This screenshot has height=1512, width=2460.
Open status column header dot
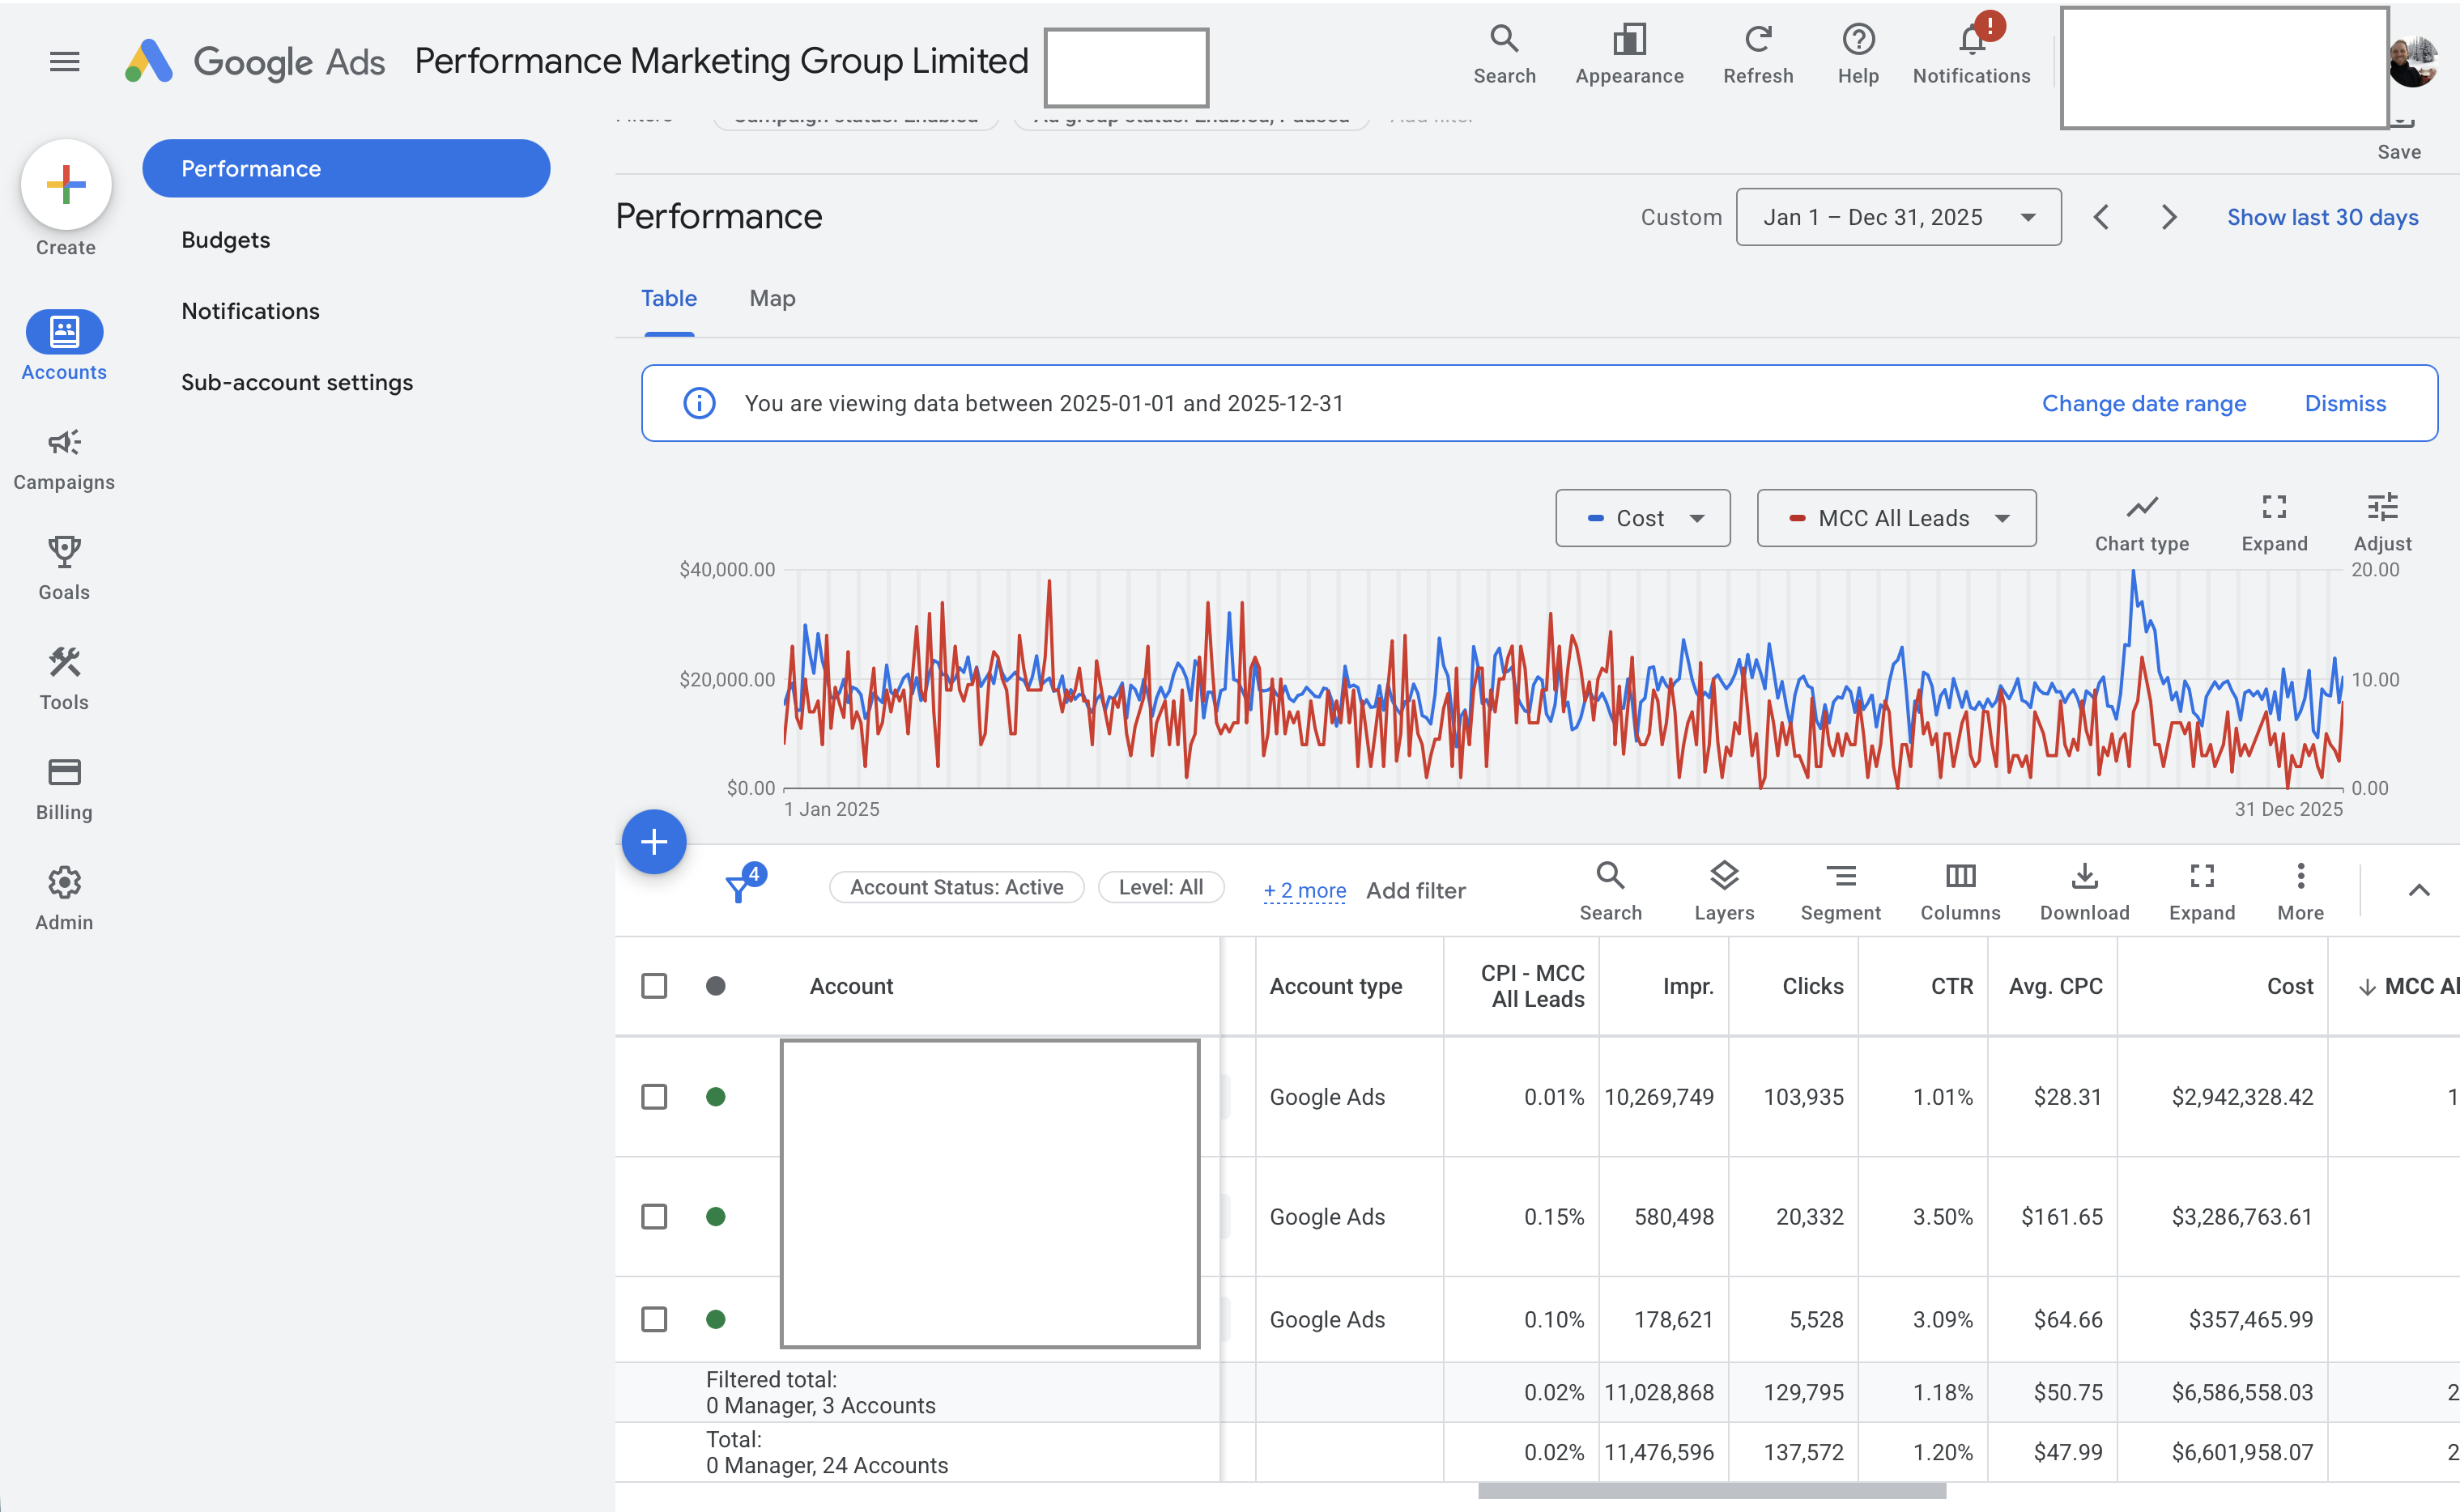715,986
